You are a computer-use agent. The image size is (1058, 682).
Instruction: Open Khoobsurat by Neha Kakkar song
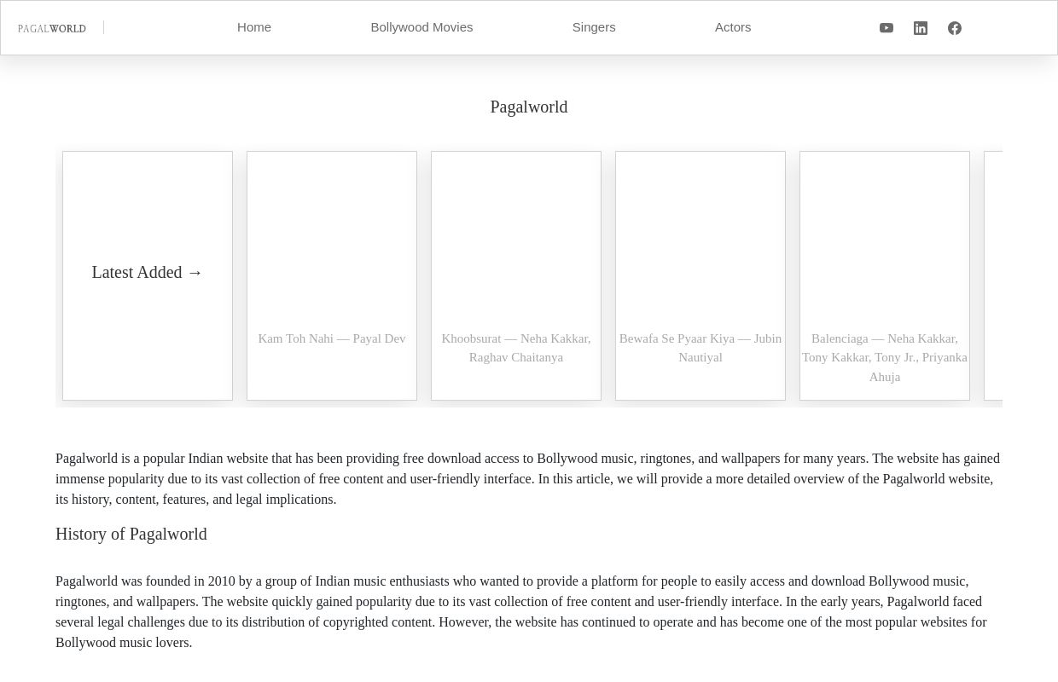516,348
